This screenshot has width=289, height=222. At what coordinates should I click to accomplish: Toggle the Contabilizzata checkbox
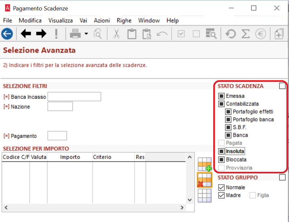coord(221,104)
